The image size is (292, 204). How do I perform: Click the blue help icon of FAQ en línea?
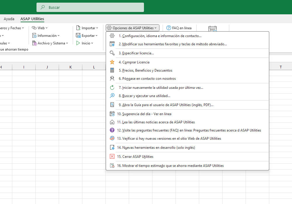(168, 28)
